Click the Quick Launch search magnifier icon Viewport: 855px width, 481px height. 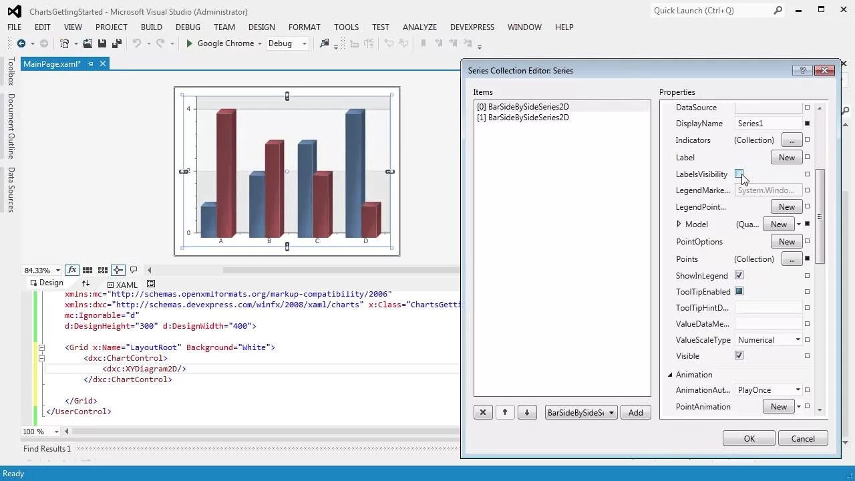tap(778, 11)
